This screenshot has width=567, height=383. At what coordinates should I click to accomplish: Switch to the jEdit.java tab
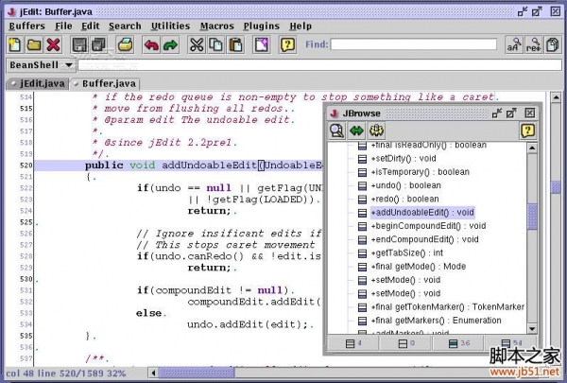click(38, 83)
